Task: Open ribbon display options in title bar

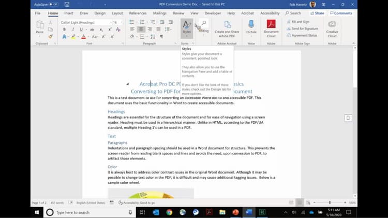Action: (323, 5)
